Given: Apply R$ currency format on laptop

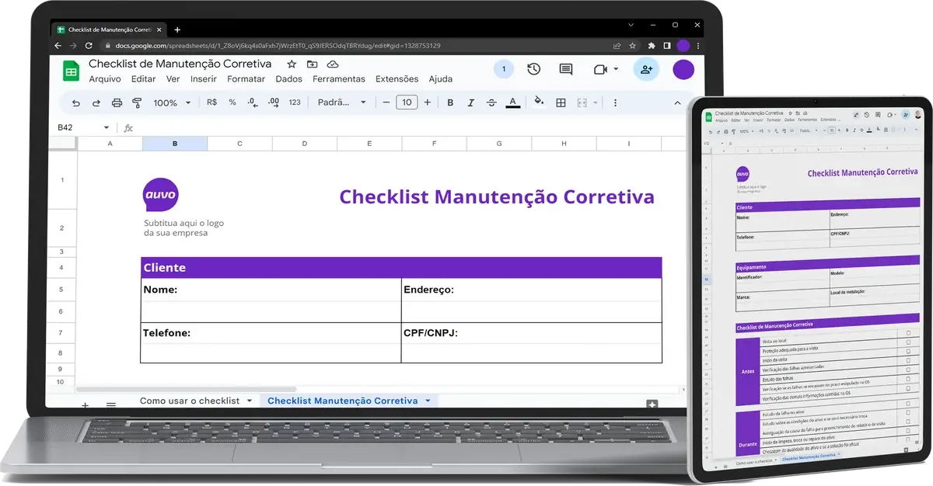Looking at the screenshot, I should 211,102.
